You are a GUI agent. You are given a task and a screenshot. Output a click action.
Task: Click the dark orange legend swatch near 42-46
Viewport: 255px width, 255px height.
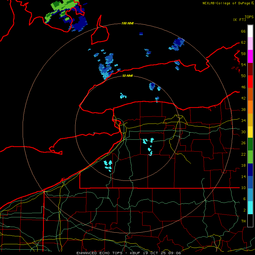[250, 94]
